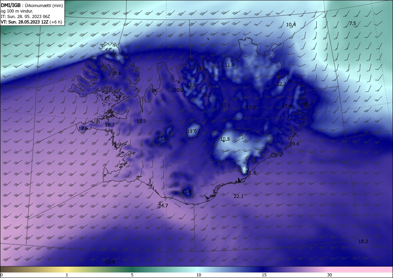Click the colorbar tick label 0
393x278 pixels.
(2, 275)
